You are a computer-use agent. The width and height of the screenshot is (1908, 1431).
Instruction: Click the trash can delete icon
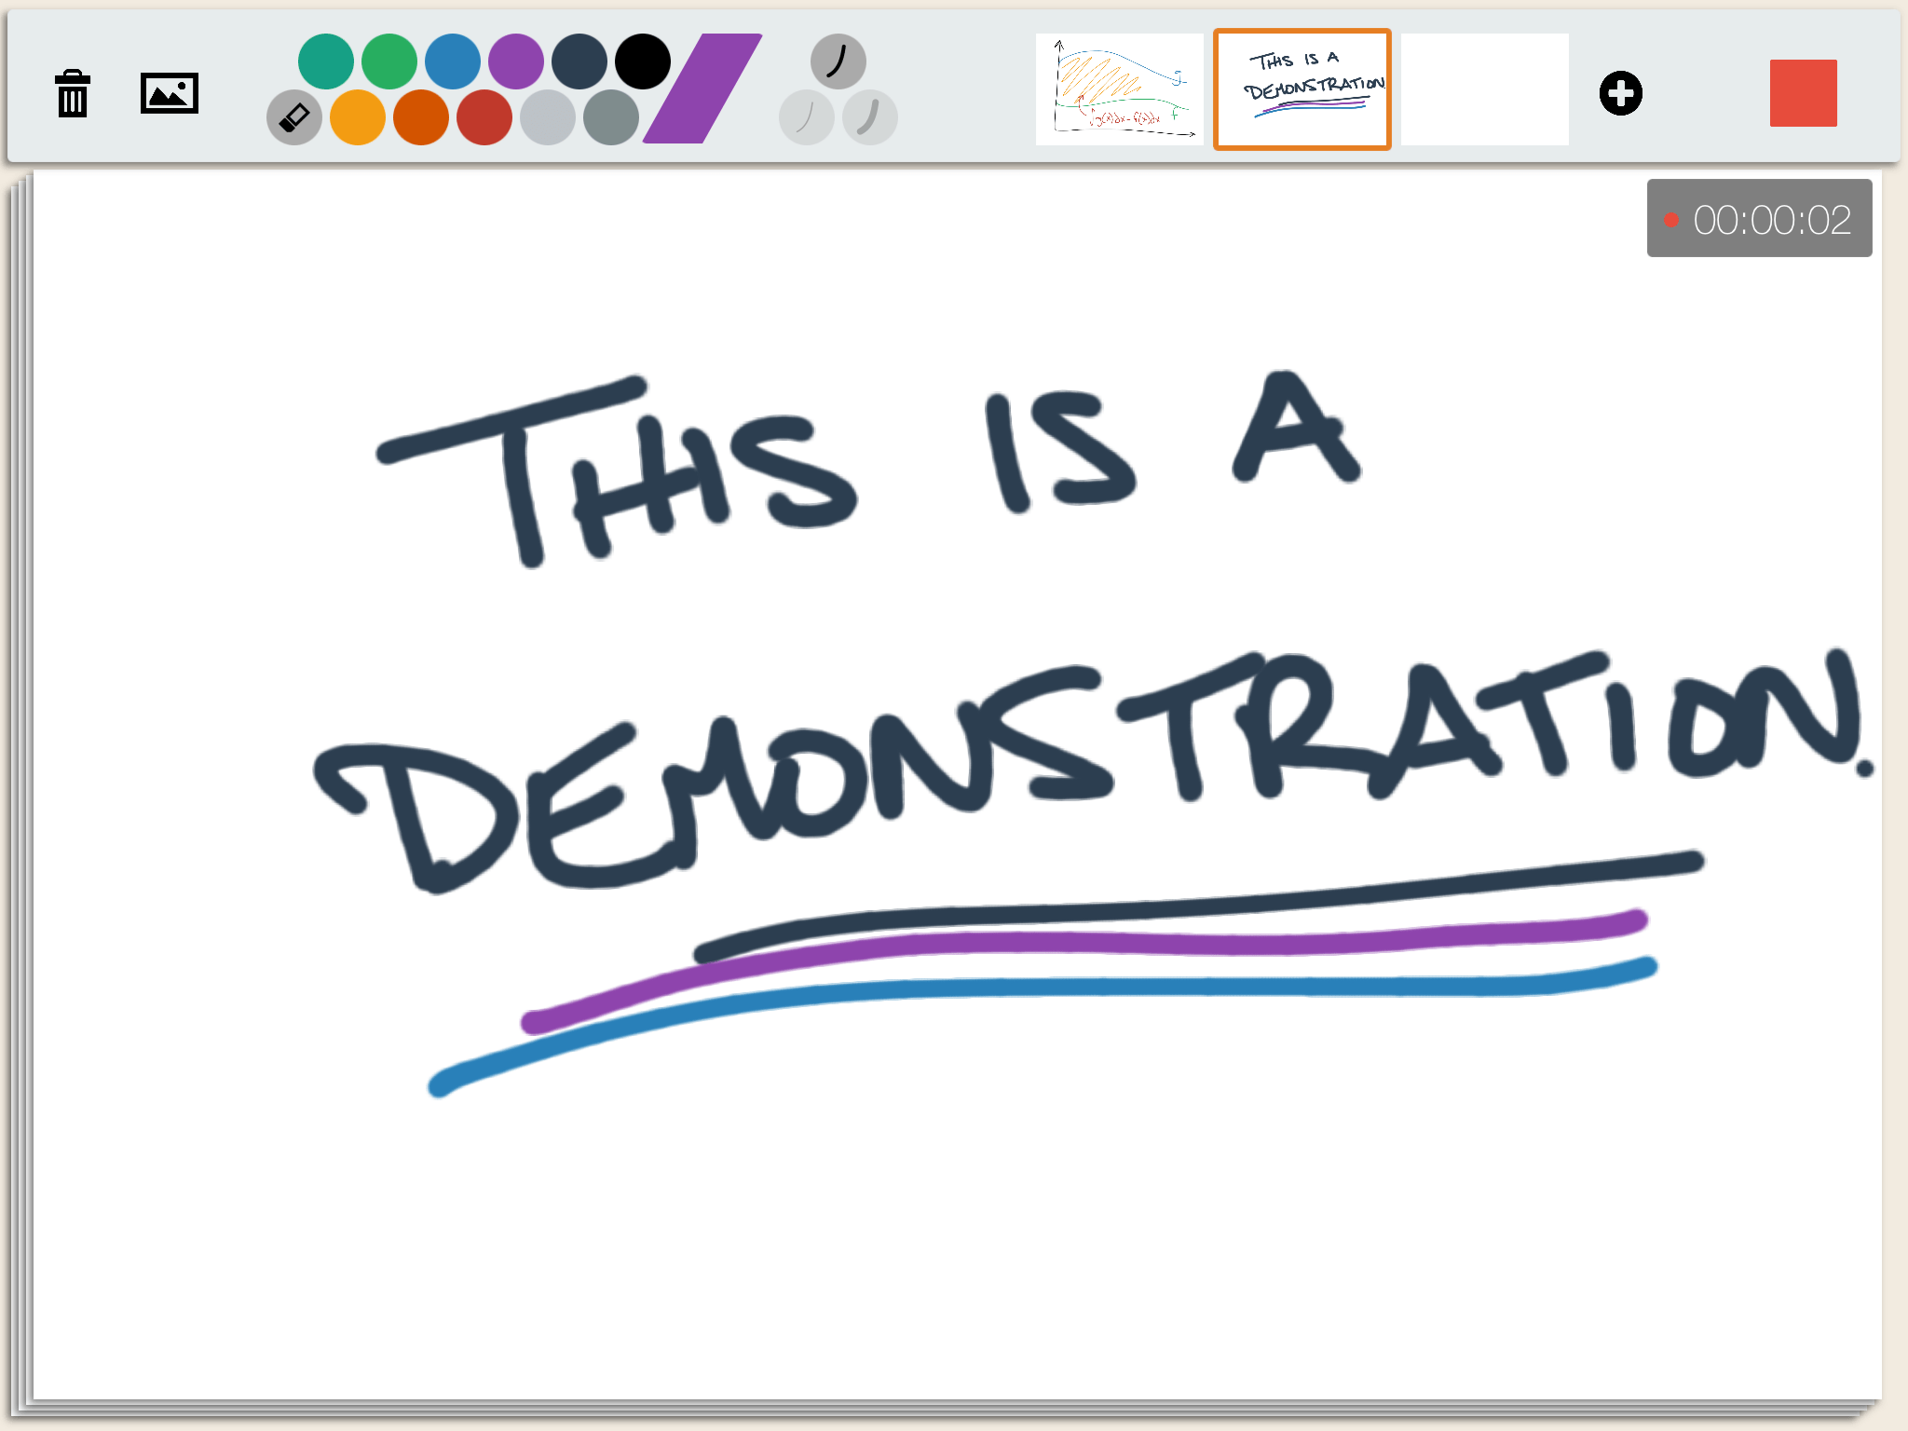coord(73,93)
